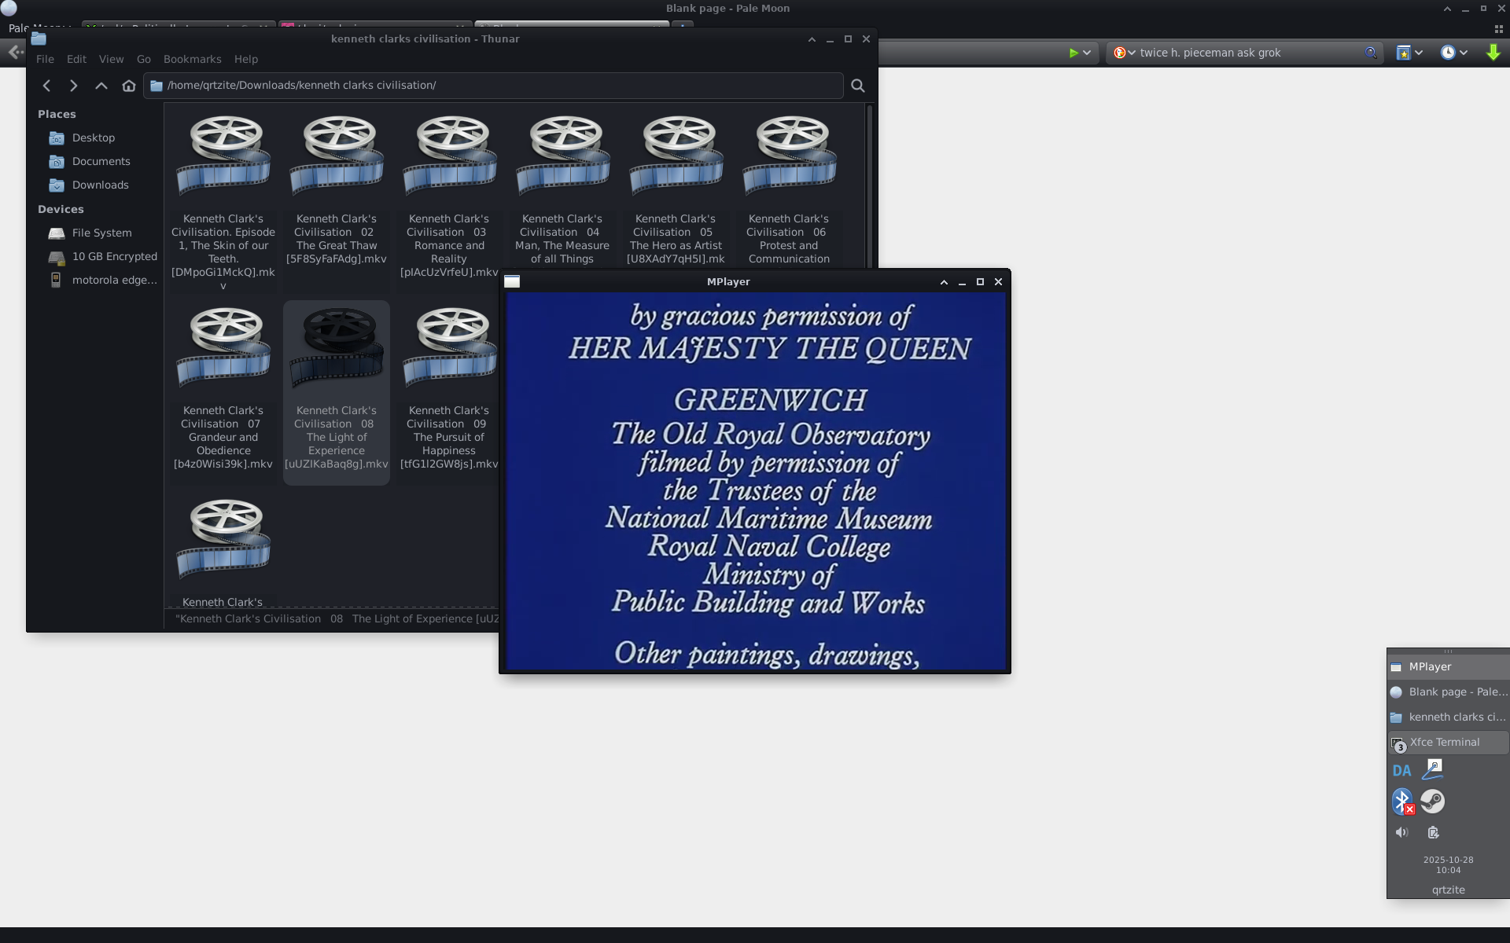Click the Thunar path location field
The height and width of the screenshot is (943, 1510).
[495, 85]
